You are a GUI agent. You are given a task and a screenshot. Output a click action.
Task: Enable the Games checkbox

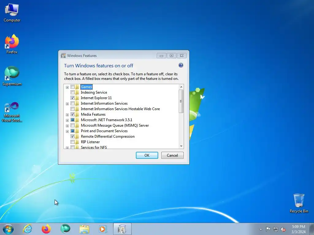click(x=72, y=87)
